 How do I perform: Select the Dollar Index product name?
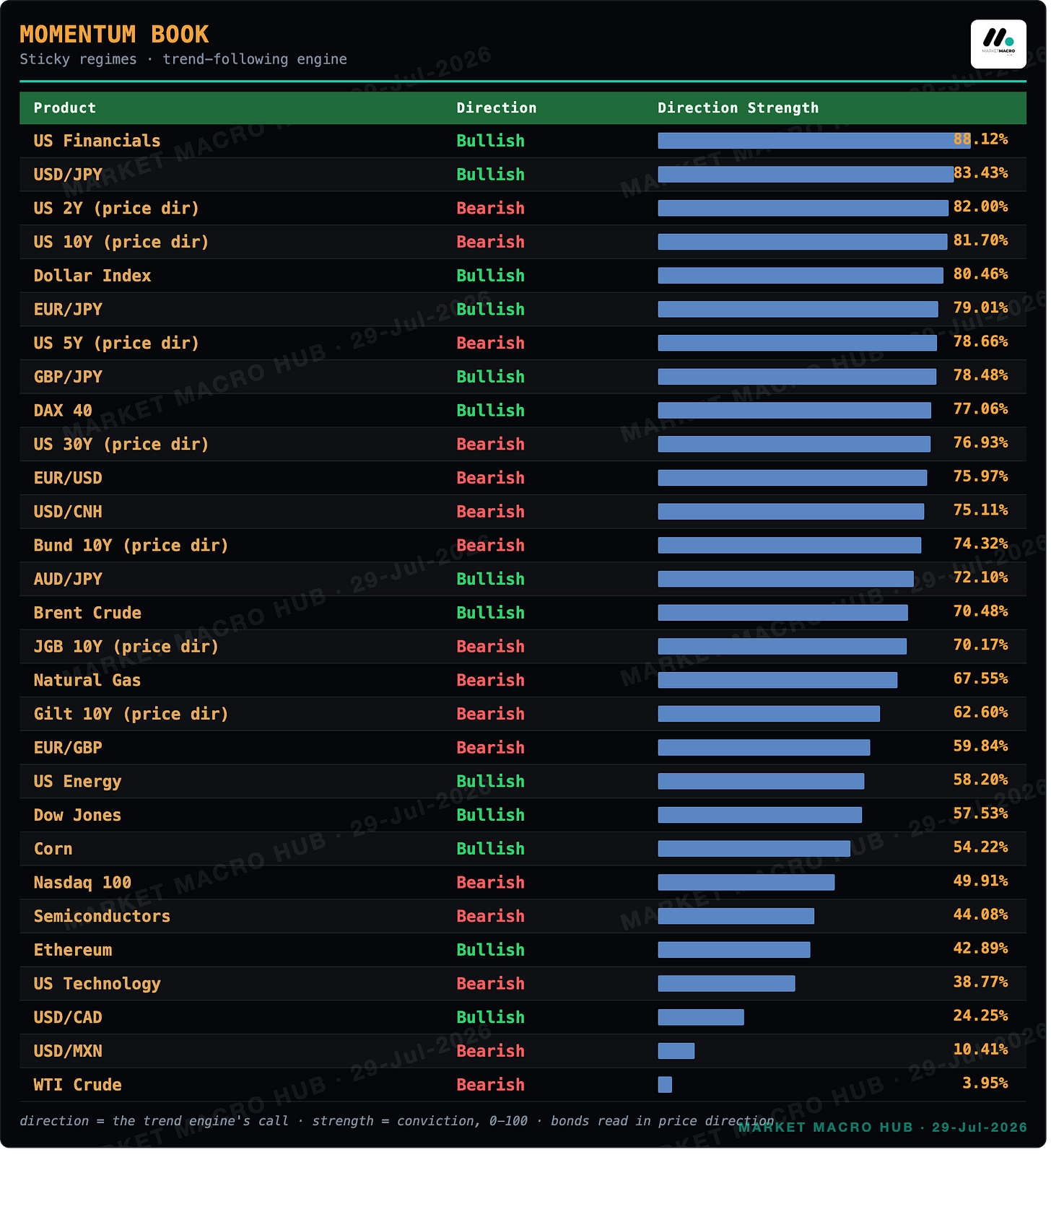click(92, 276)
